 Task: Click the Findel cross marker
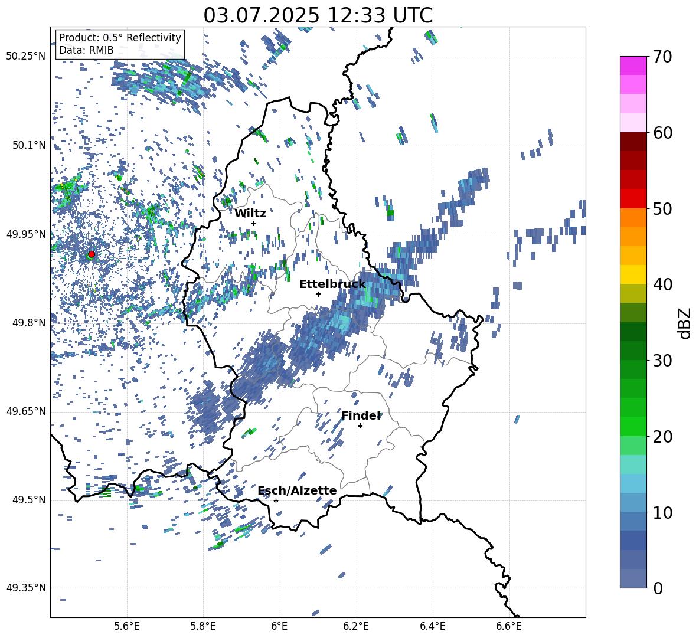(x=360, y=426)
